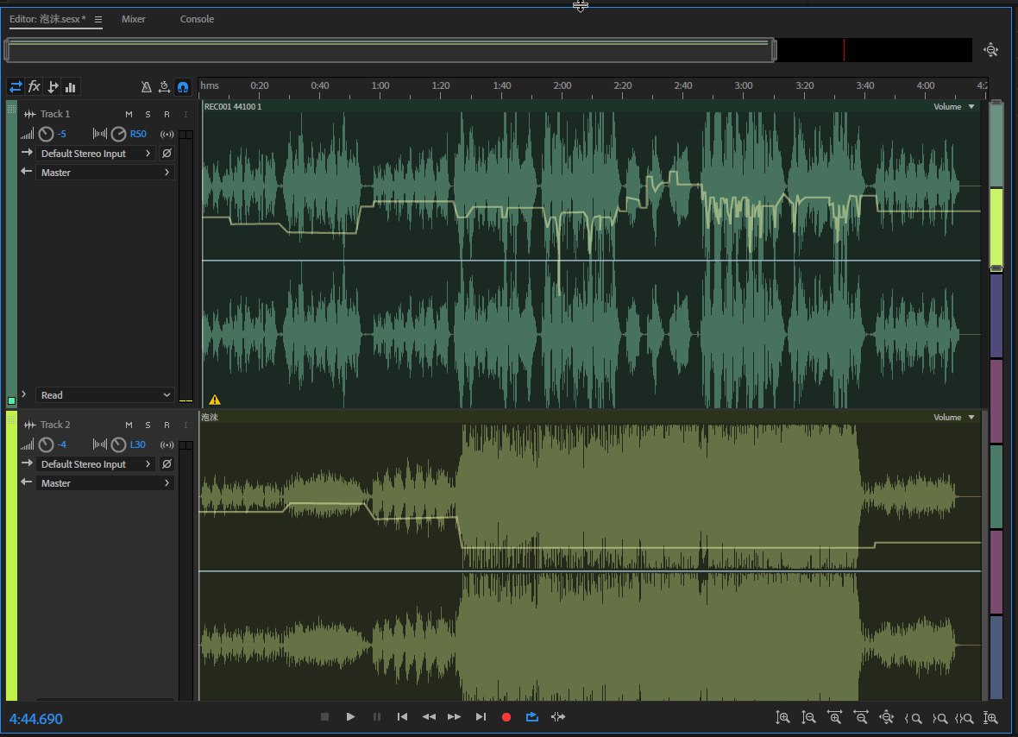Solo Track 2 with S button
The image size is (1018, 737).
click(148, 425)
